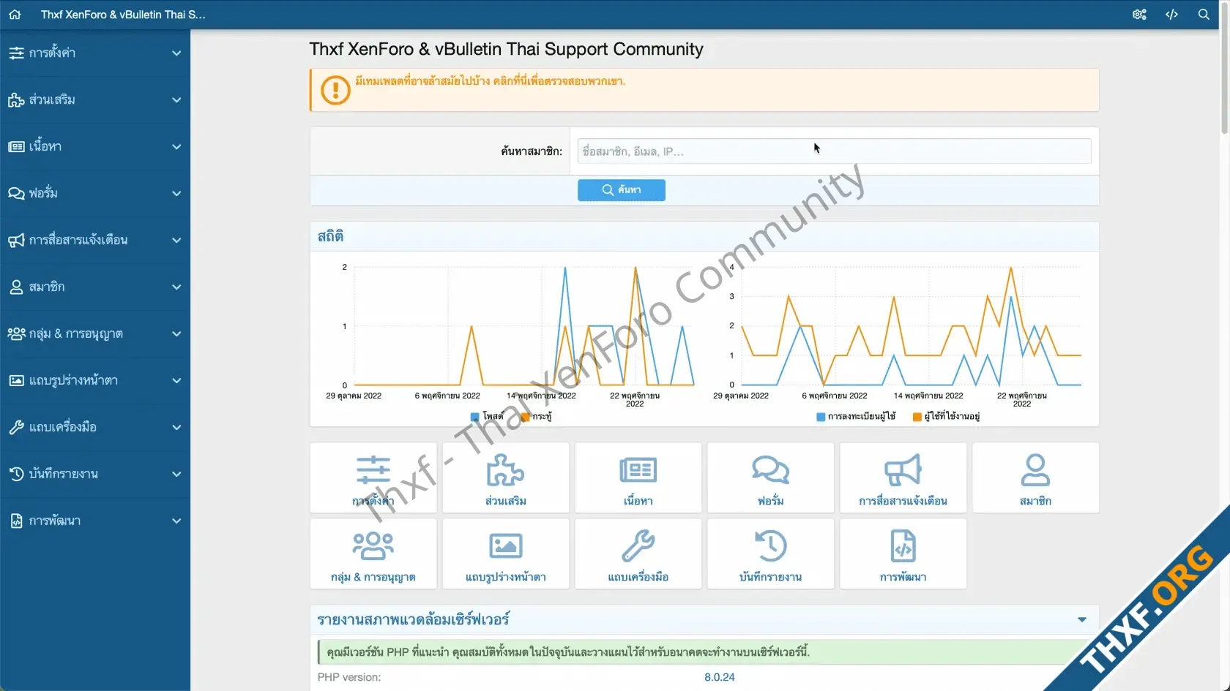
Task: Open the megaphone communication tile
Action: 903,478
